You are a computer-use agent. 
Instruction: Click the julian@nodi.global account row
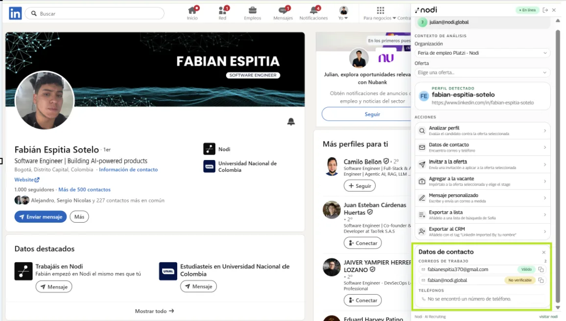[x=482, y=22]
